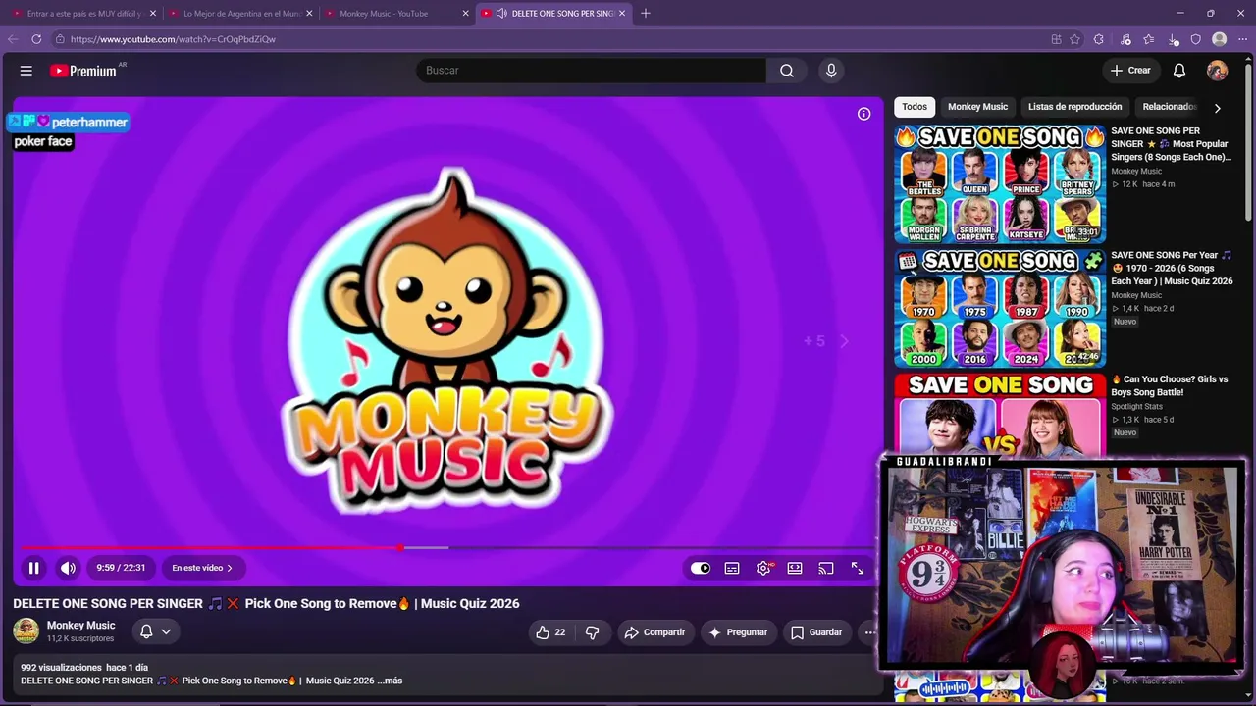
Task: Toggle the autoplay switch
Action: click(x=700, y=568)
